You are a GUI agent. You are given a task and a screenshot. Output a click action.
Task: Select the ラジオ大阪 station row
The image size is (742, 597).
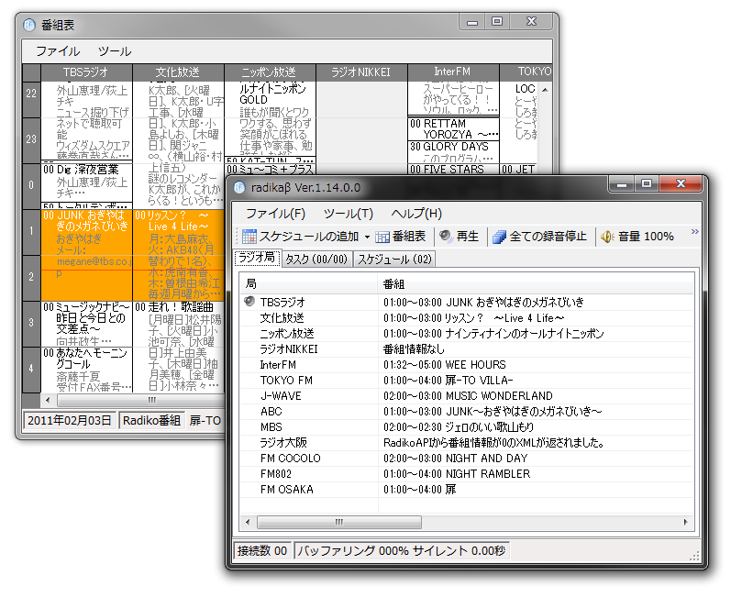tap(467, 443)
